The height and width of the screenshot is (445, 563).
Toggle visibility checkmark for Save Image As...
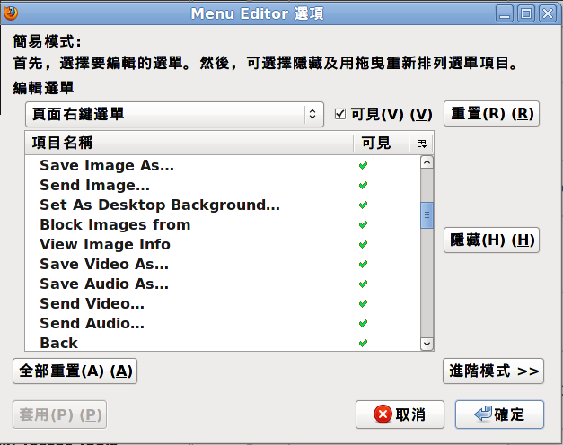tap(363, 165)
